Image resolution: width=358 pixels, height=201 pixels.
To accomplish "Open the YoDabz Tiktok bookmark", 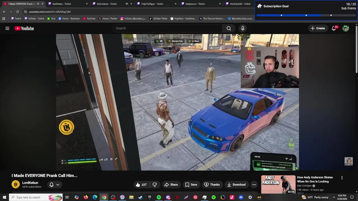I will point(158,19).
